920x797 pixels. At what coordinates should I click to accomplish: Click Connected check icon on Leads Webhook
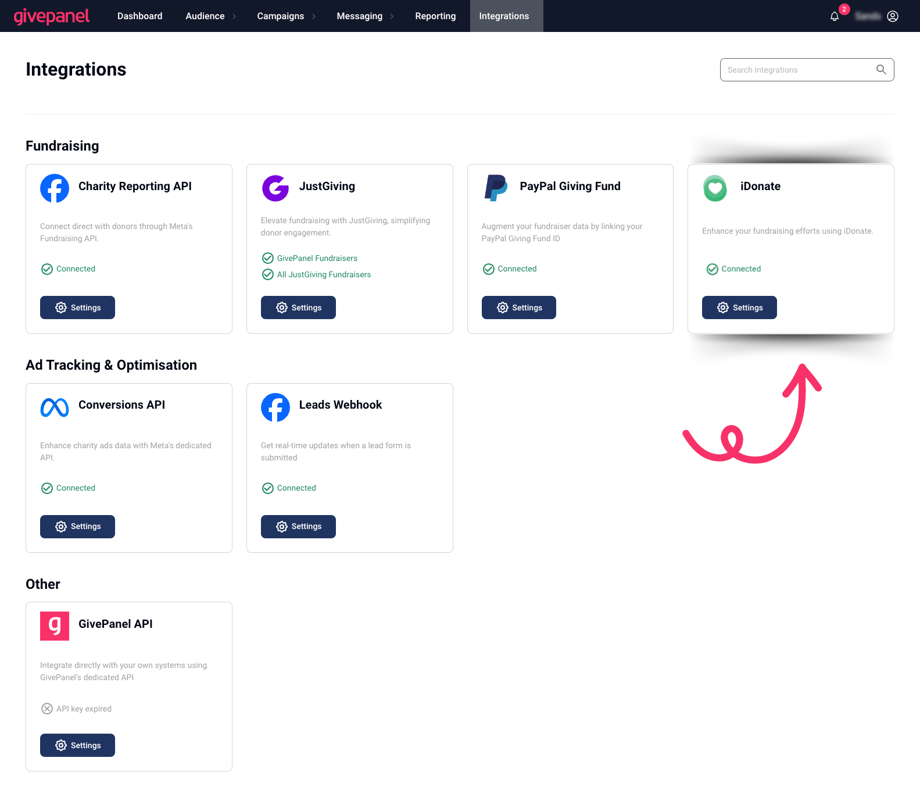point(268,488)
